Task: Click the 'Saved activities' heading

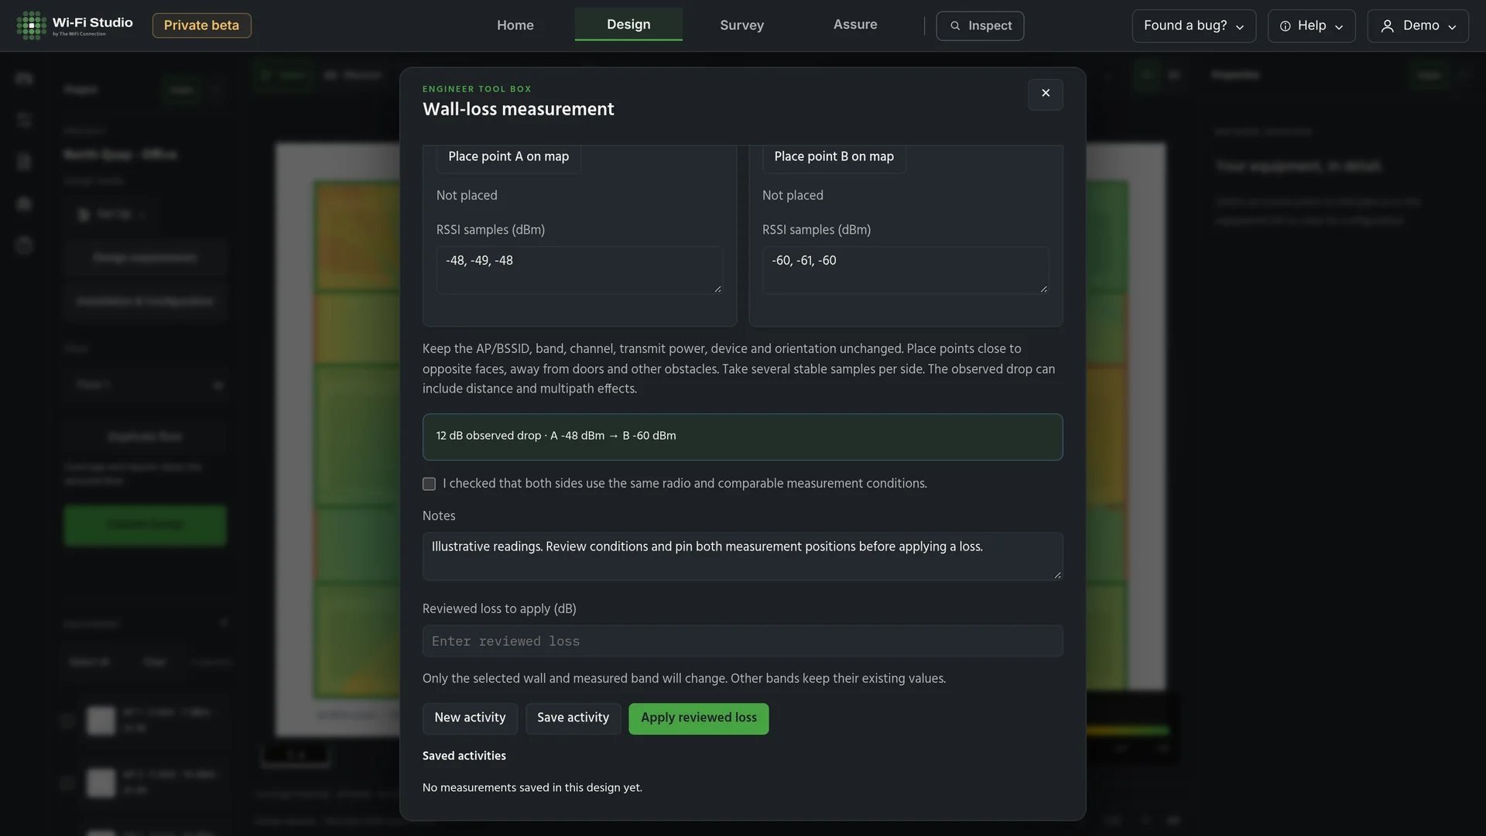Action: click(x=464, y=756)
